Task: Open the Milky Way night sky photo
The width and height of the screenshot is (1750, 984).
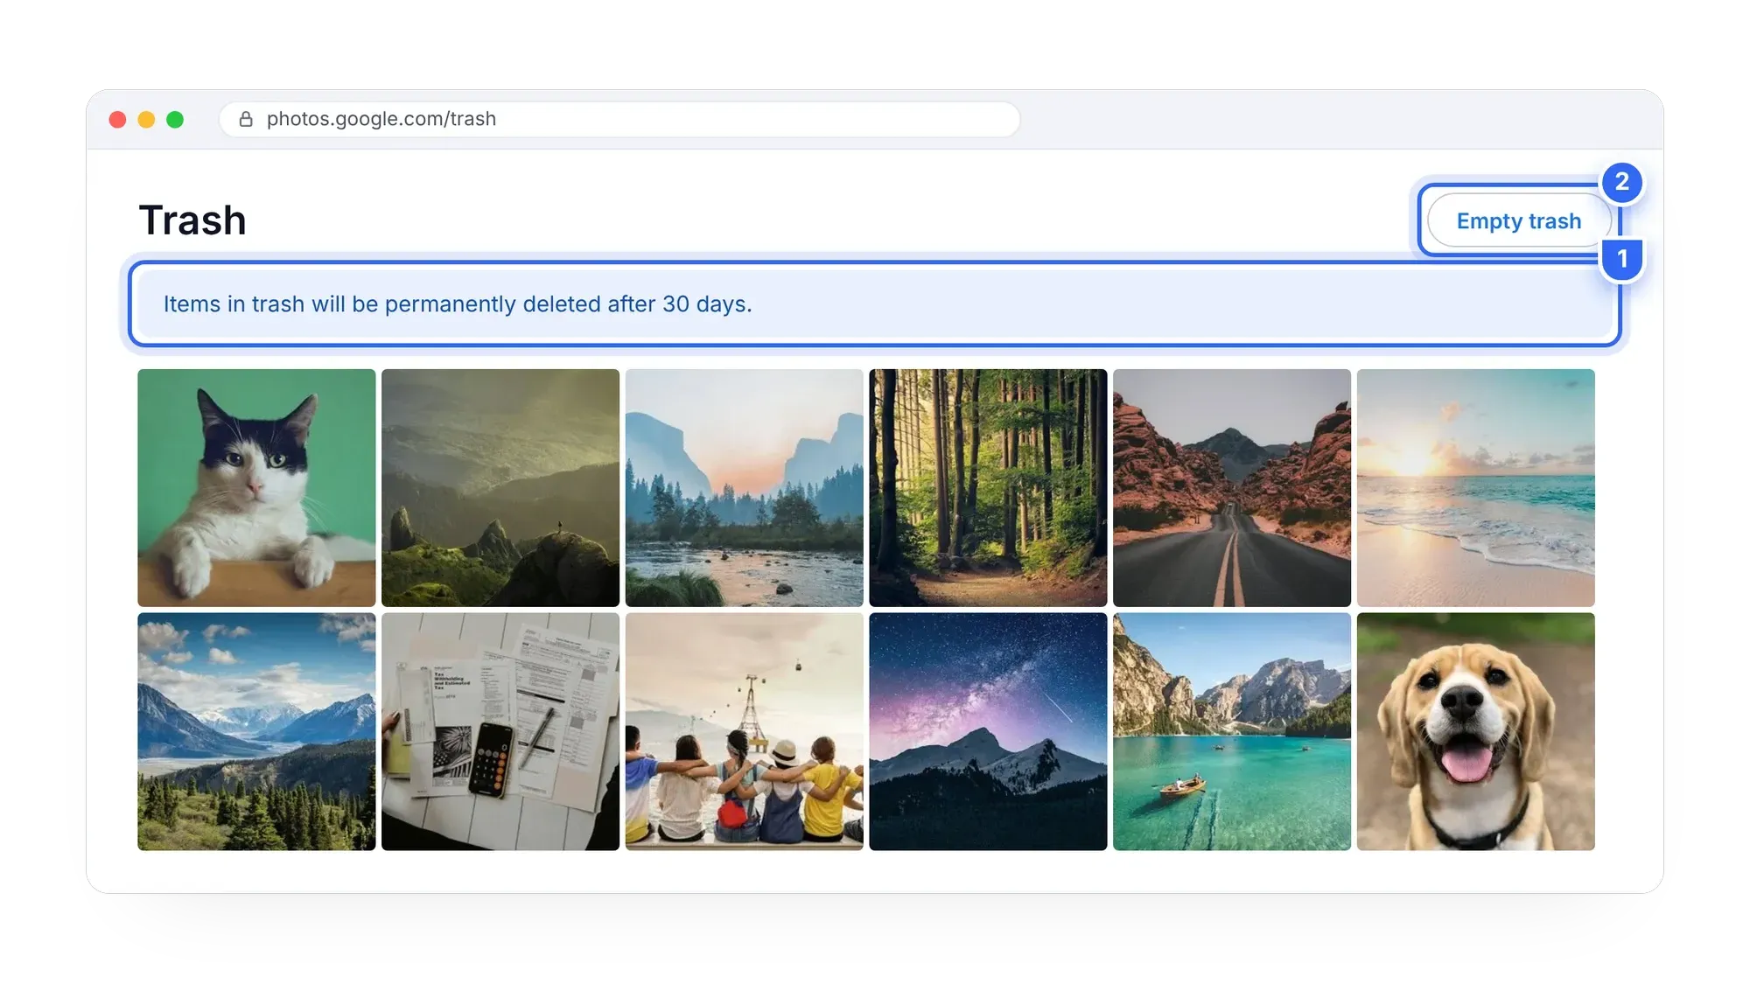Action: tap(988, 731)
